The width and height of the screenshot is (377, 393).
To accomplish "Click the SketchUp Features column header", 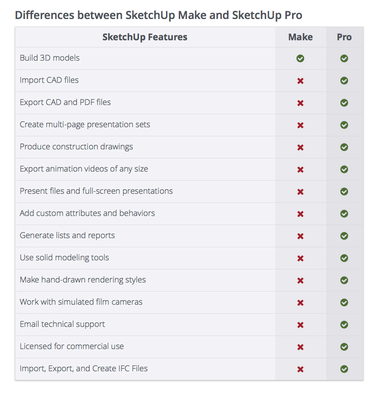I will click(x=145, y=37).
